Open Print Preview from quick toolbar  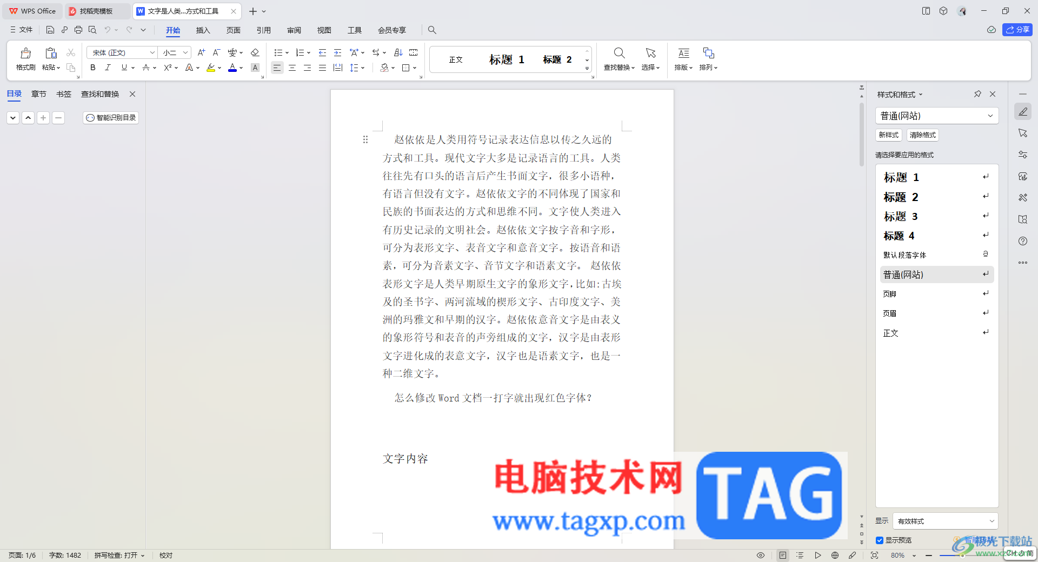click(92, 30)
